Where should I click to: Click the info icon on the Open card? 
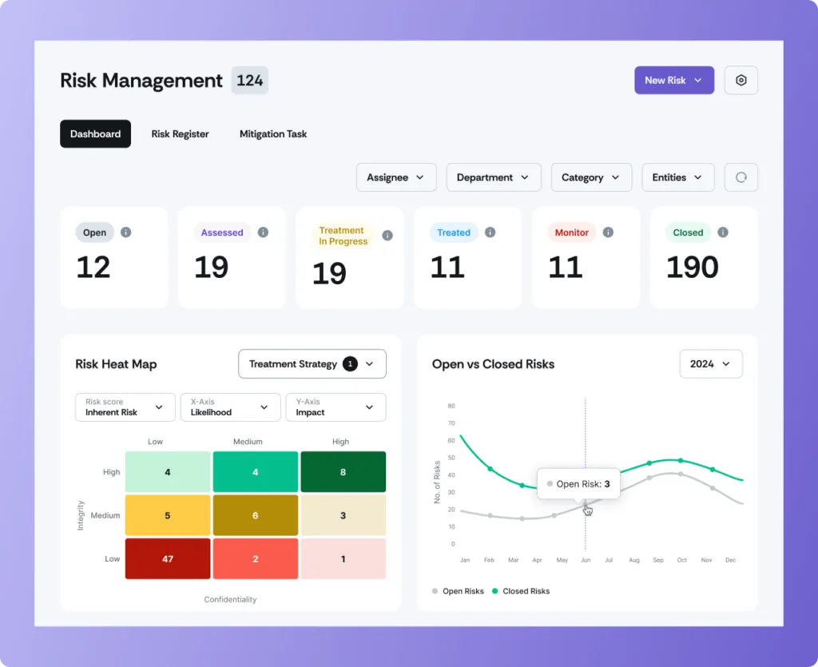(x=125, y=232)
